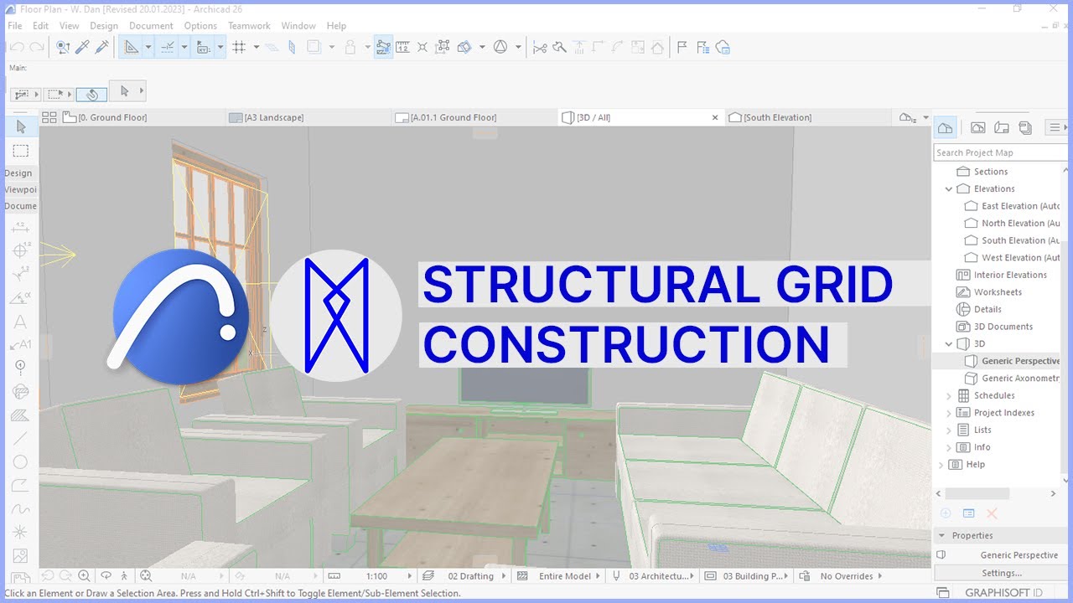The image size is (1073, 603).
Task: Close the 3D / All tab
Action: pos(715,118)
